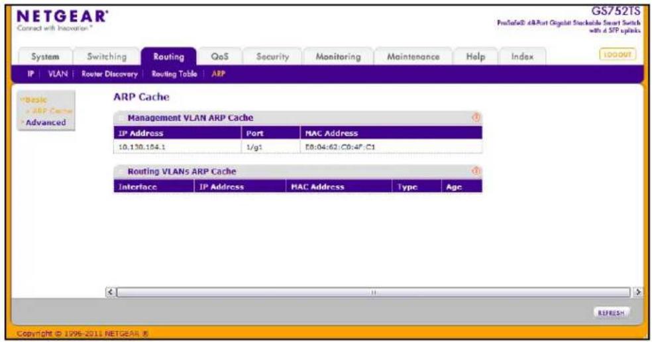The width and height of the screenshot is (652, 342).
Task: Click the Port column header
Action: coord(271,133)
